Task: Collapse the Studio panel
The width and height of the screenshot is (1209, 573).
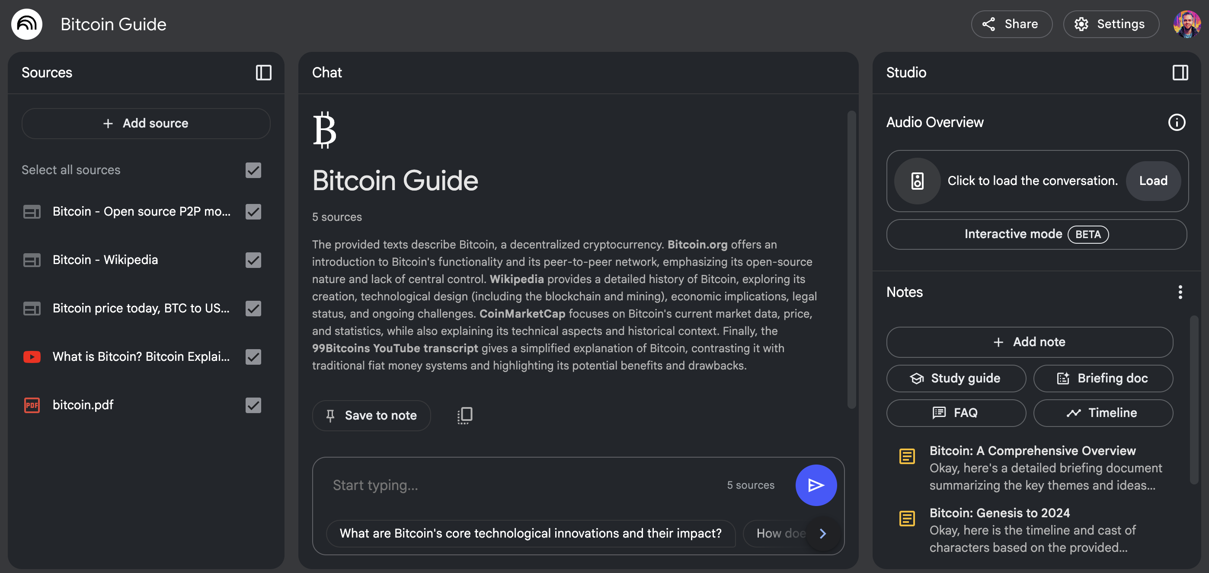Action: (1181, 73)
